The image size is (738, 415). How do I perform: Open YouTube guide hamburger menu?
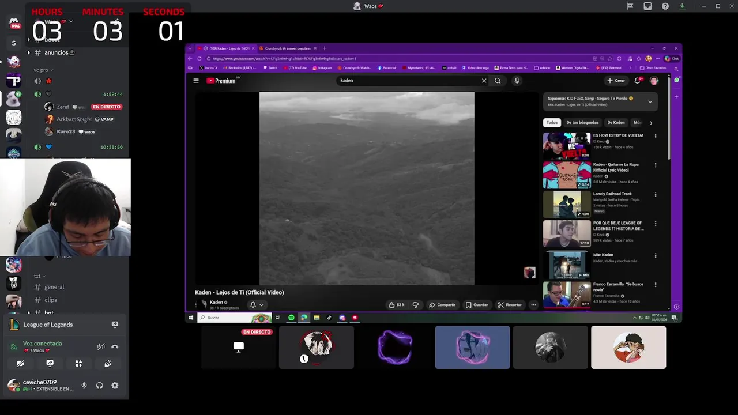click(x=196, y=81)
